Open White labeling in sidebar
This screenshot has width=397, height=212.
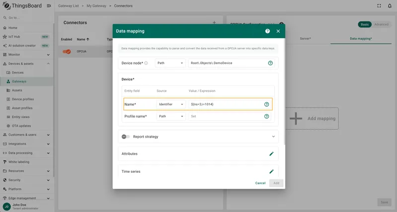(27, 162)
